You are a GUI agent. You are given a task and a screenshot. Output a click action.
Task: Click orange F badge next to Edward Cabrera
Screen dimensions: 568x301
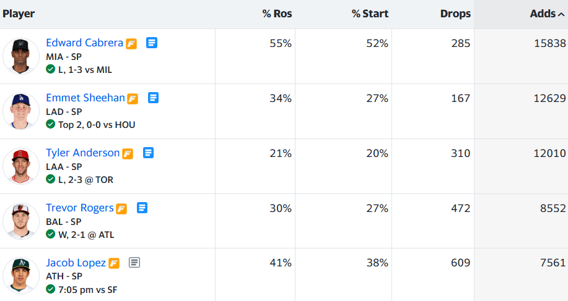pyautogui.click(x=131, y=44)
